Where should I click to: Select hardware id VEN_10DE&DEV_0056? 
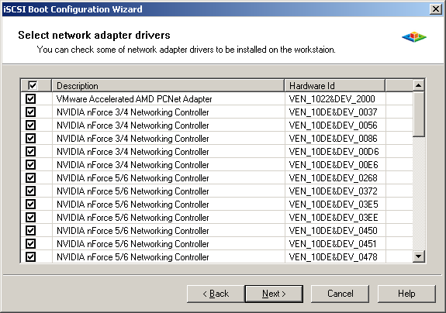tap(333, 126)
